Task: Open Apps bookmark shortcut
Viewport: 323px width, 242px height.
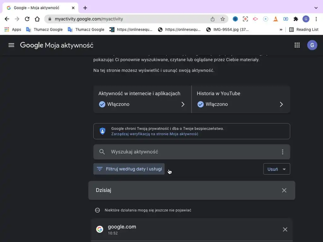Action: pyautogui.click(x=13, y=30)
